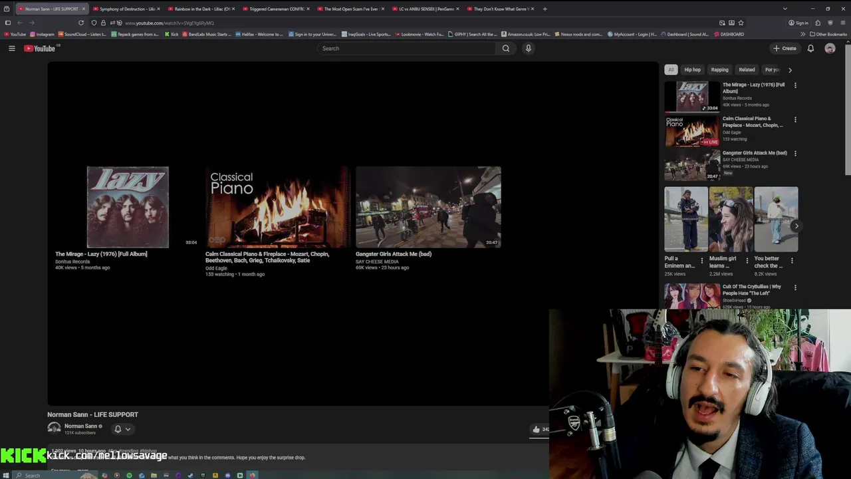The image size is (851, 479).
Task: Open a new browser tab
Action: tap(545, 9)
